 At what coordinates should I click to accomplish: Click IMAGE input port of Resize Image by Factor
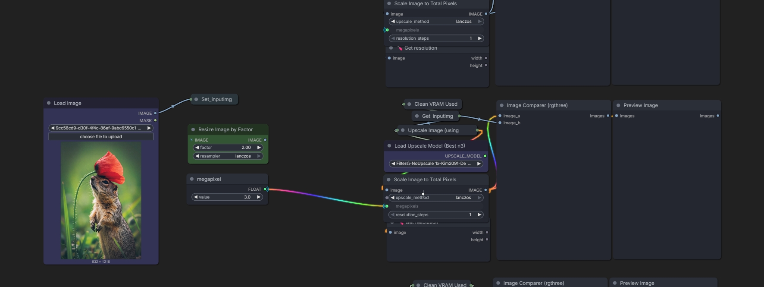(191, 140)
